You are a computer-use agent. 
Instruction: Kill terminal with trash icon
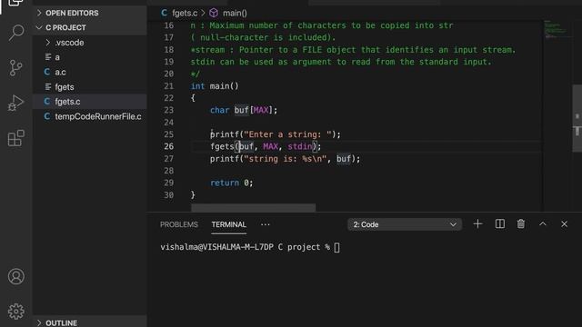[521, 224]
